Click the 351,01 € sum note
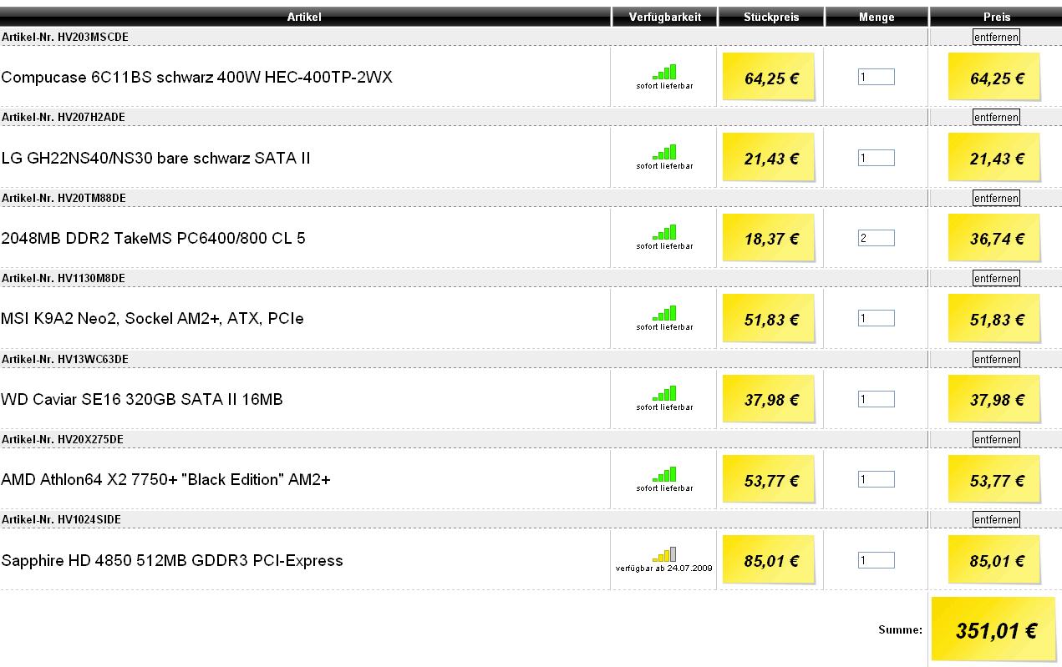This screenshot has height=667, width=1062. (x=996, y=631)
